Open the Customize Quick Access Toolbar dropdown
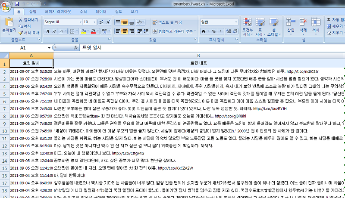Viewport: 345px width, 198px height. coord(45,4)
